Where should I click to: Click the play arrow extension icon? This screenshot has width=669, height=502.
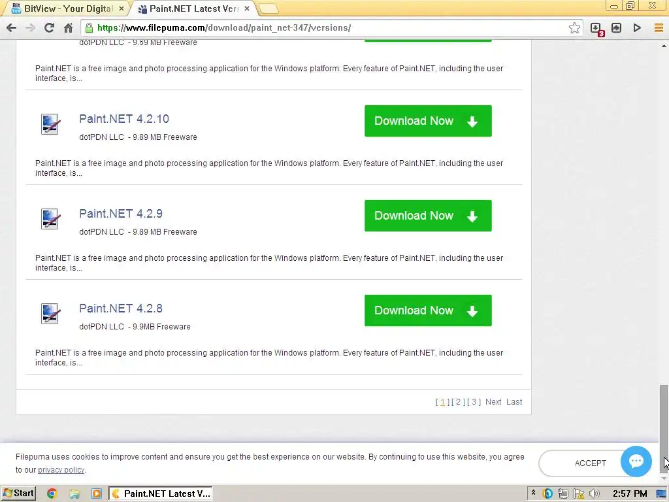point(637,28)
